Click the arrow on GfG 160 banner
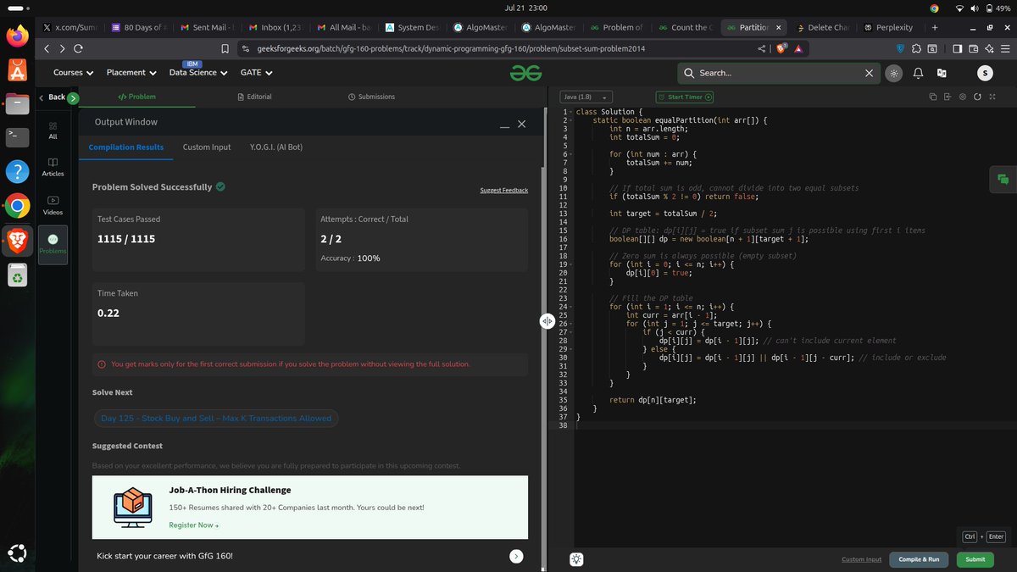Screen dimensions: 1017x572 pos(516,556)
